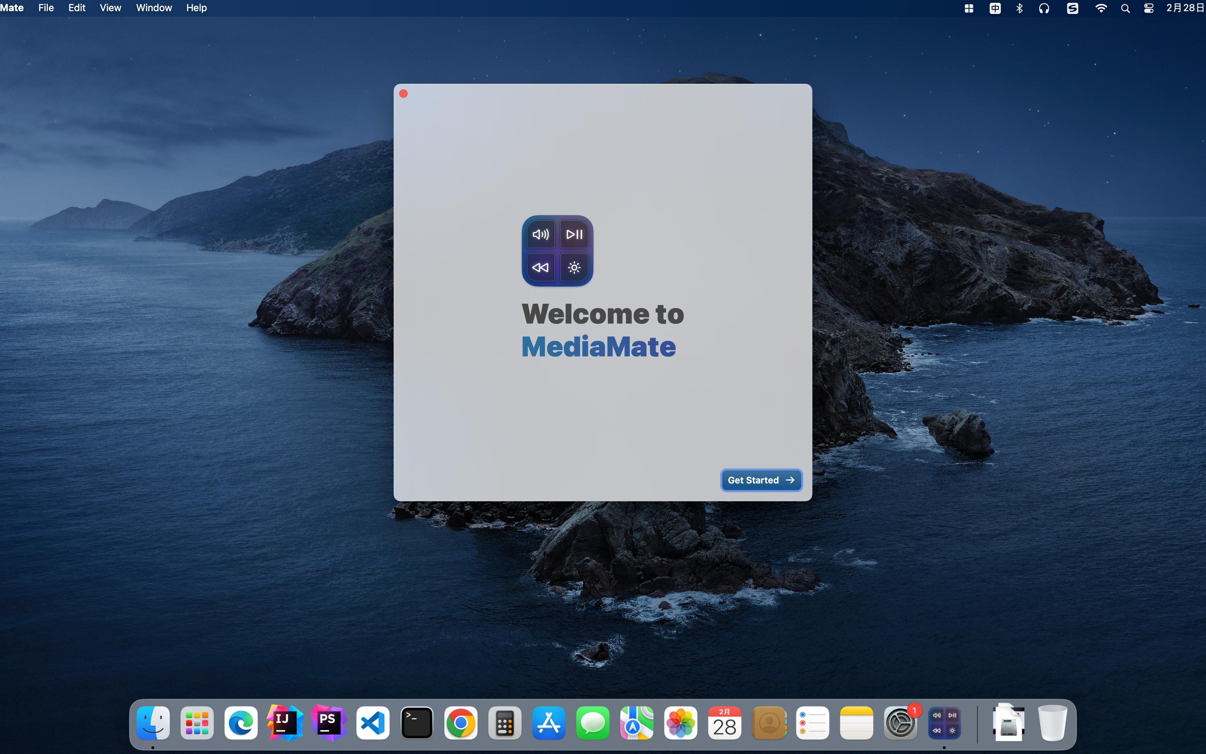Open Spotlight search in menu bar

[x=1125, y=8]
